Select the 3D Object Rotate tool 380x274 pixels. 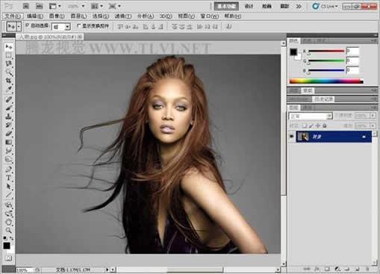click(x=9, y=205)
